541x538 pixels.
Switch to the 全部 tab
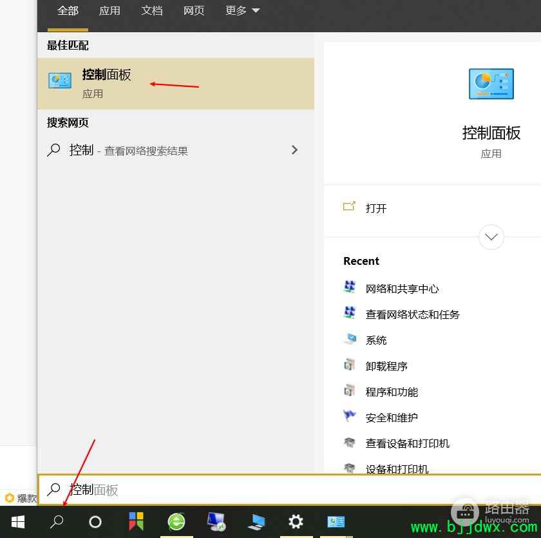(x=68, y=11)
